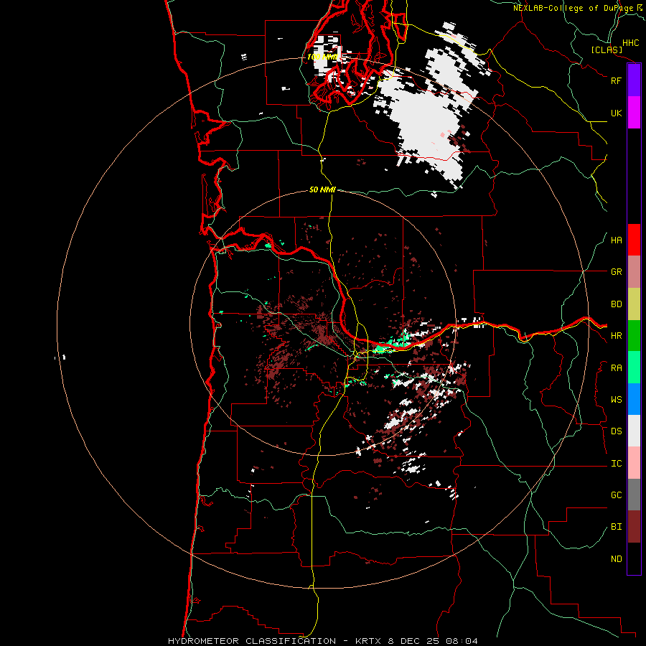Screen dimensions: 646x646
Task: Click the HA red legend color block
Action: [x=634, y=240]
